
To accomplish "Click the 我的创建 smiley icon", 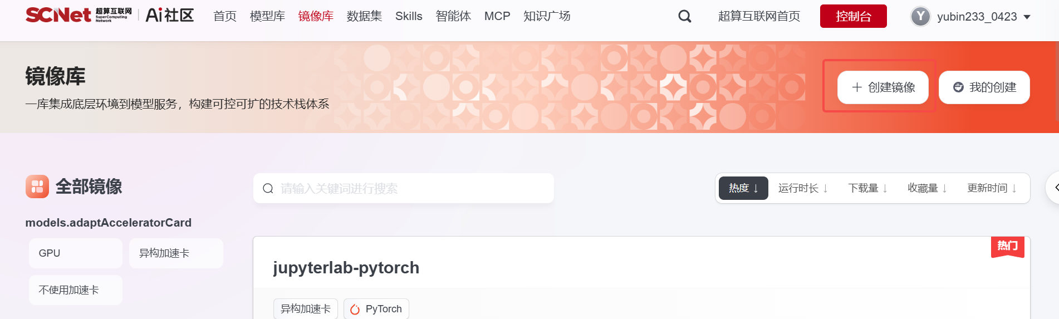I will pos(958,87).
